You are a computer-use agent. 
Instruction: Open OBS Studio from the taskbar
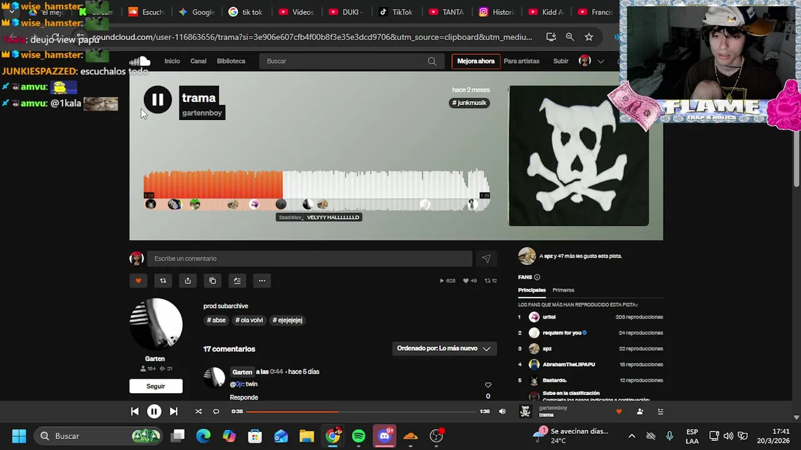(436, 436)
